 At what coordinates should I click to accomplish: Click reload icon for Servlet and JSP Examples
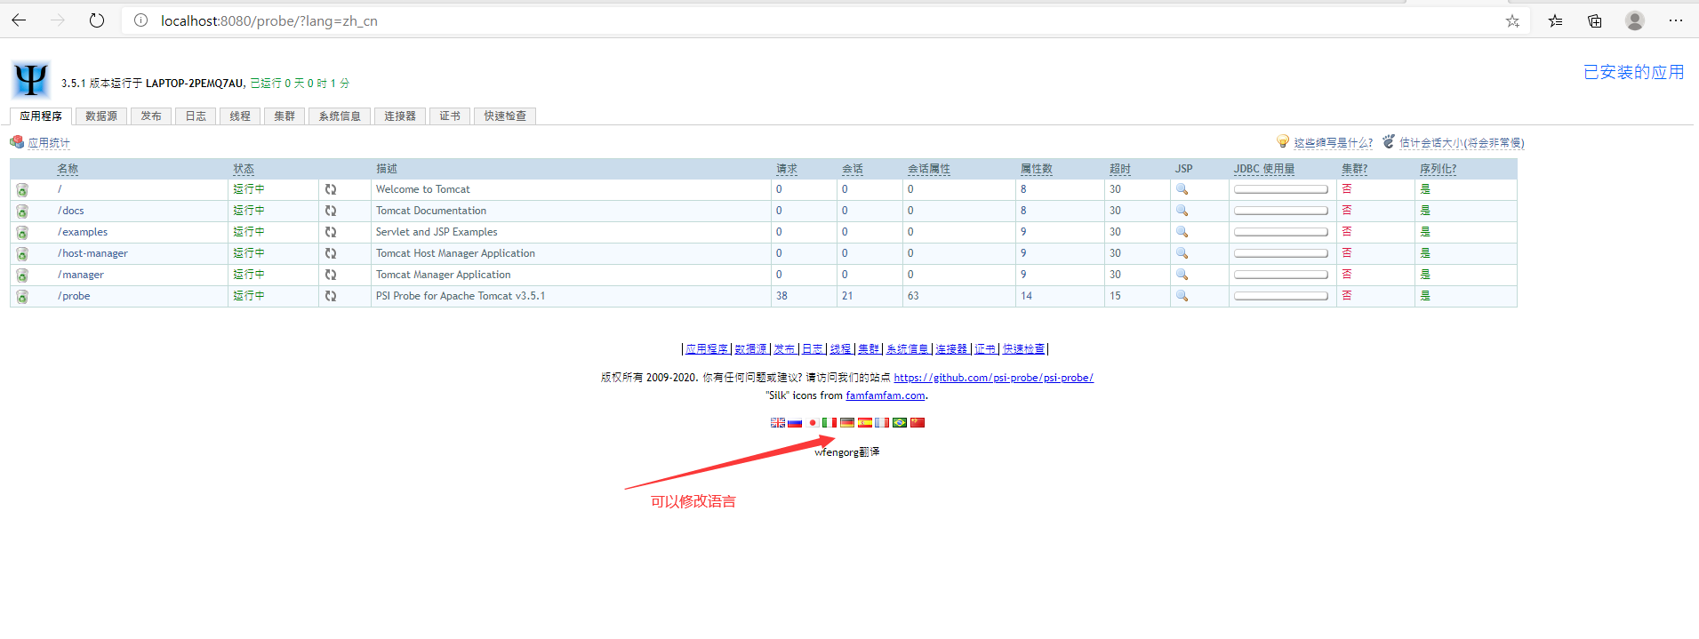point(331,232)
